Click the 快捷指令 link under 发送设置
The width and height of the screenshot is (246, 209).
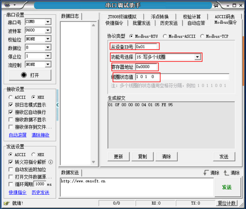pyautogui.click(x=17, y=192)
